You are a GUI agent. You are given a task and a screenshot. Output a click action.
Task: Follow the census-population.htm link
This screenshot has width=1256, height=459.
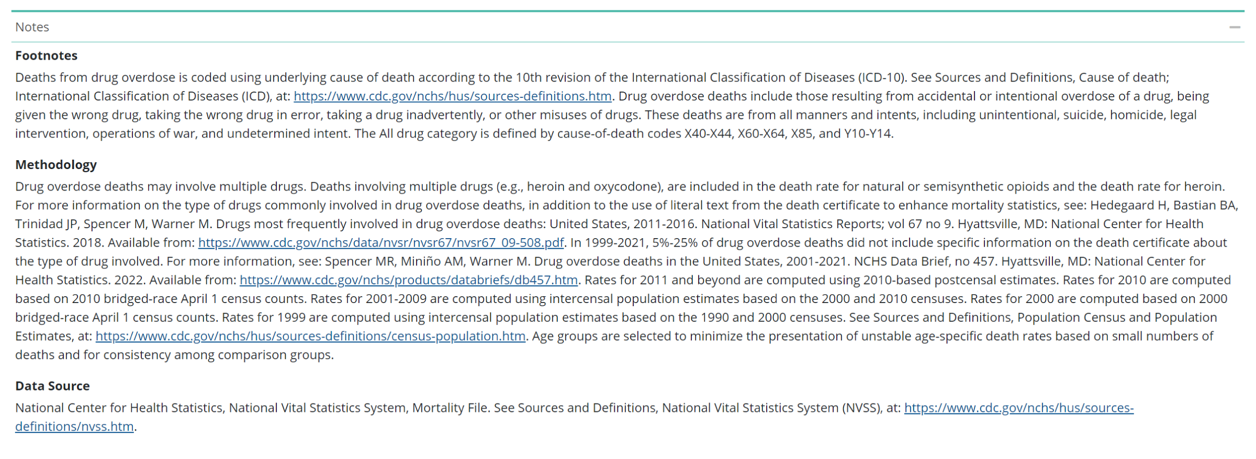(310, 336)
